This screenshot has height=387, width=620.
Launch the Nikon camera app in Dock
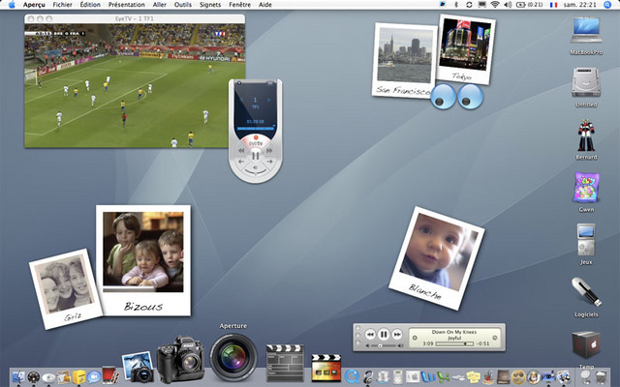(181, 359)
